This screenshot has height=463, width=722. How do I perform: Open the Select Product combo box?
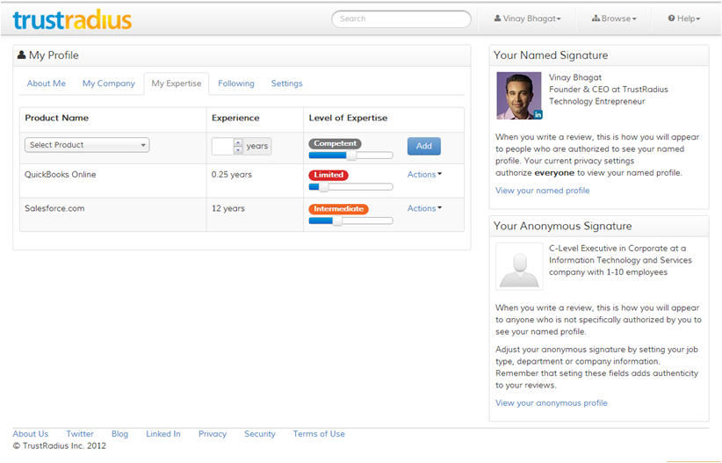87,145
